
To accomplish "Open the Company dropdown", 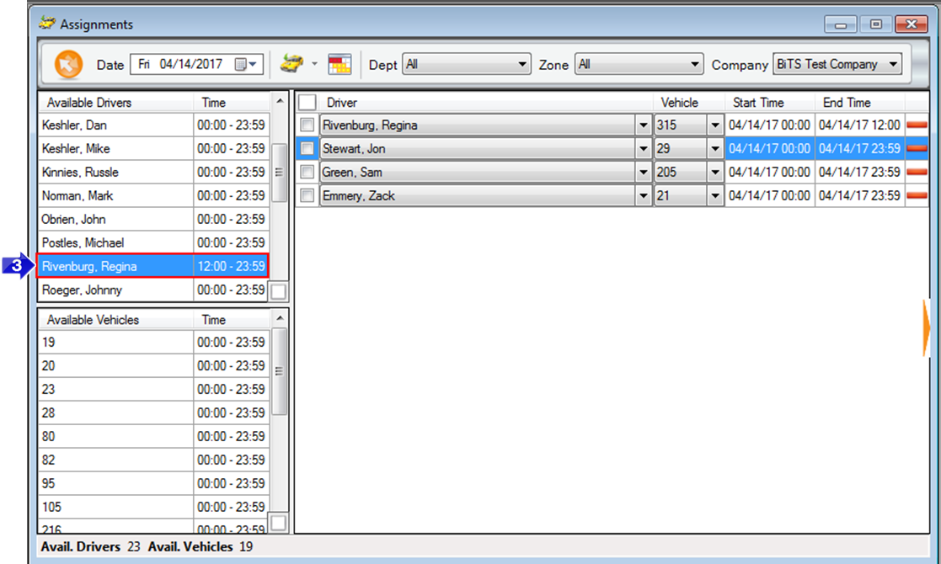I will [894, 64].
